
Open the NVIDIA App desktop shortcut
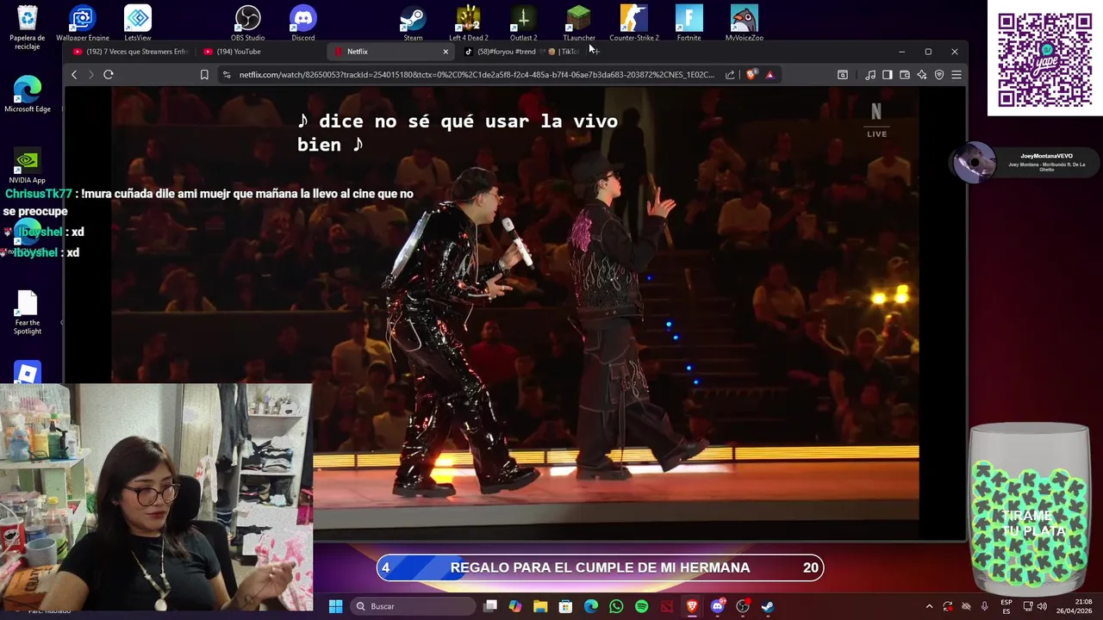[28, 166]
